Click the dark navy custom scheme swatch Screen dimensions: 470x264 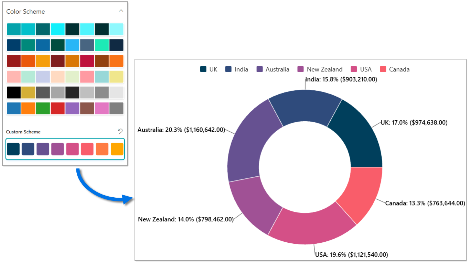click(x=13, y=149)
